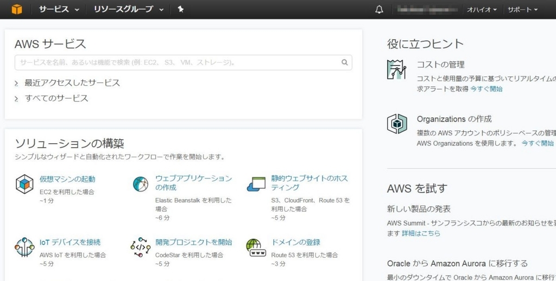
Task: Open 仮想マシンの起動 link
Action: point(67,179)
